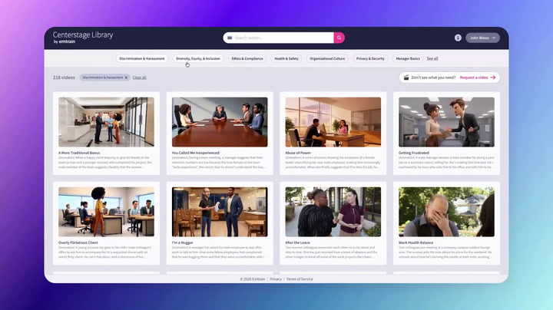The height and width of the screenshot is (310, 553).
Task: Open the I'm a Hugger video thumbnail
Action: 220,212
